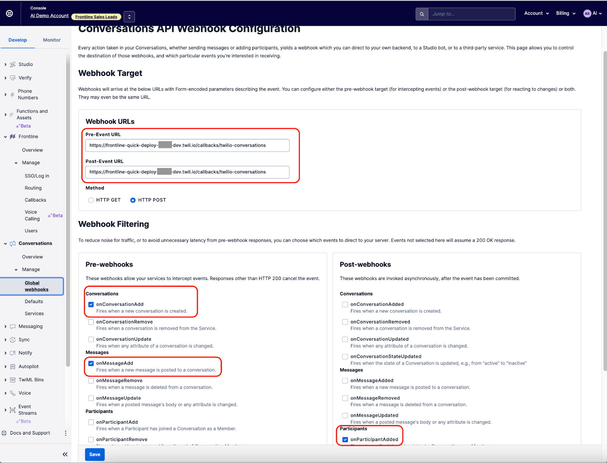Click the Frontline Sales Leads badge
This screenshot has height=463, width=607.
coord(96,17)
